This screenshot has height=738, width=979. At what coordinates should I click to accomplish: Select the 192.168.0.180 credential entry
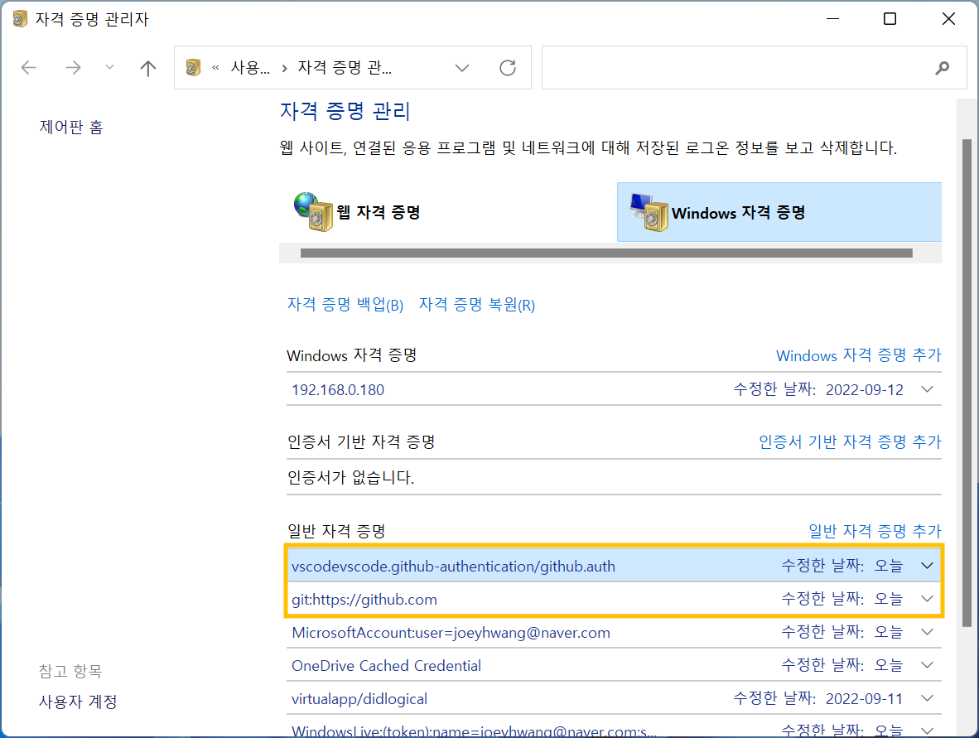[x=614, y=389]
